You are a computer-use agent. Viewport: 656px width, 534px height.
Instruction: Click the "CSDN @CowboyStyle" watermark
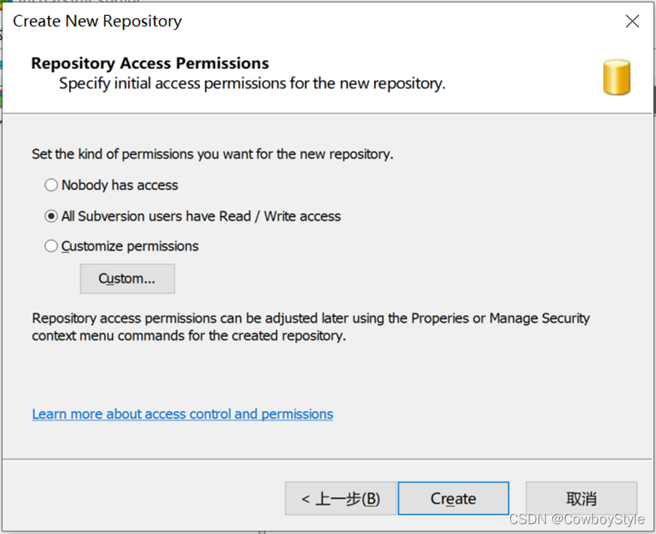(x=576, y=520)
